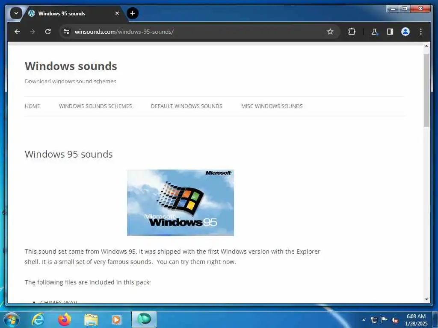
Task: Expand the tab search dropdown arrow
Action: tap(16, 13)
